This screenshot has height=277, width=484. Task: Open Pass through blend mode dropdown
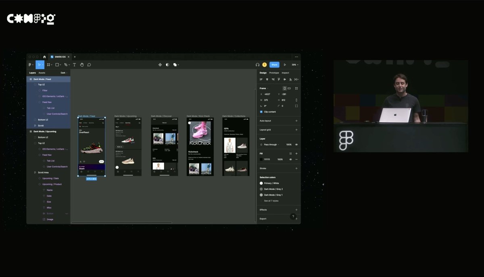tap(271, 145)
